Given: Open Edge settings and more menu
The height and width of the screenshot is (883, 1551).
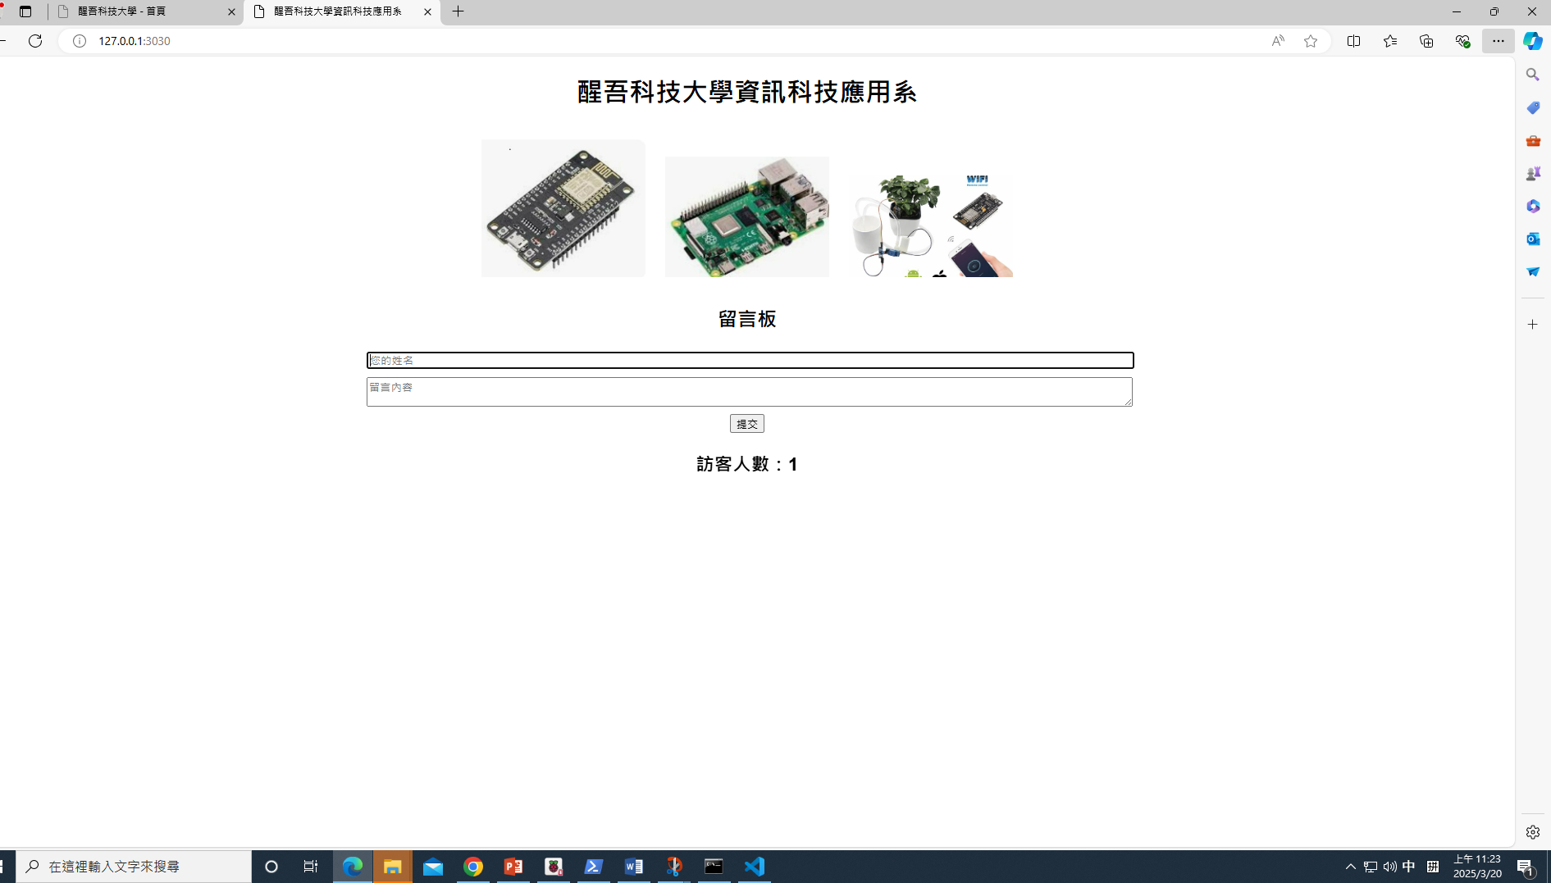Looking at the screenshot, I should [1498, 41].
